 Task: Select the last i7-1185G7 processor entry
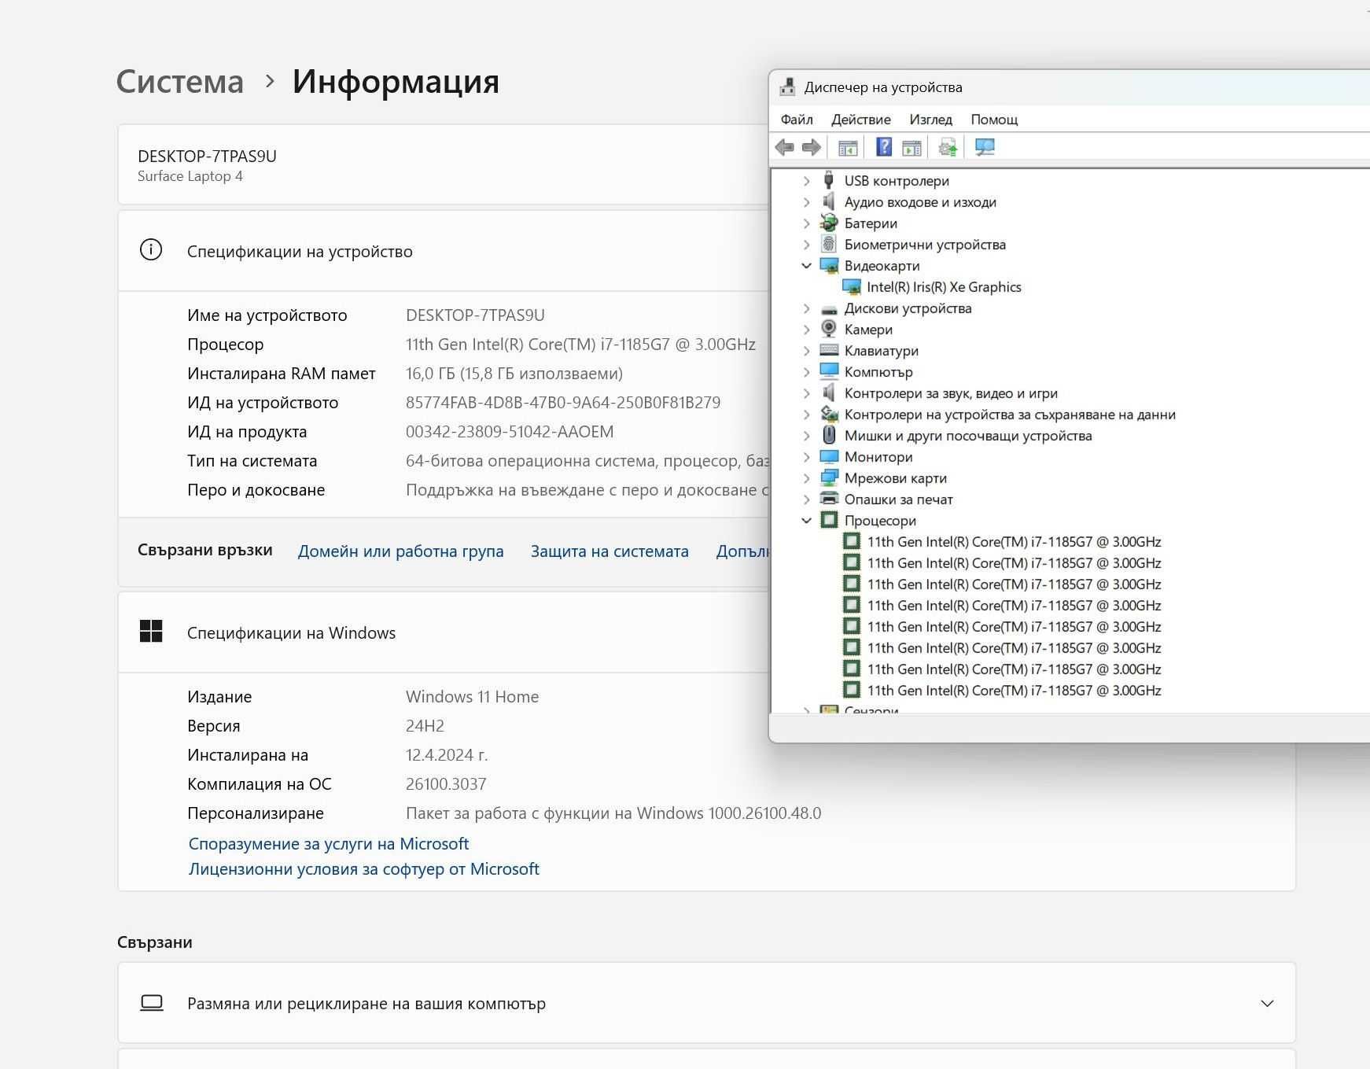[1014, 691]
